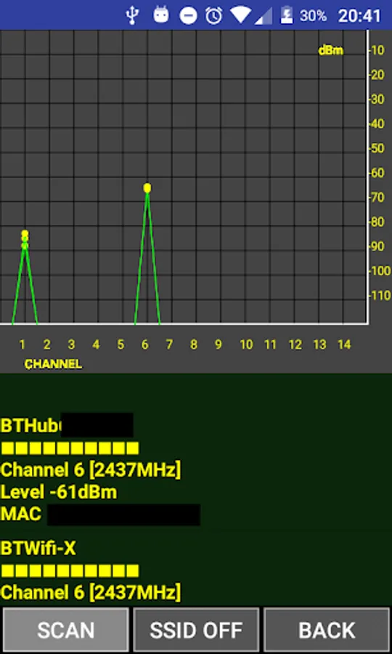The image size is (392, 654).
Task: Tap the Level -61dBm reading
Action: 58,492
